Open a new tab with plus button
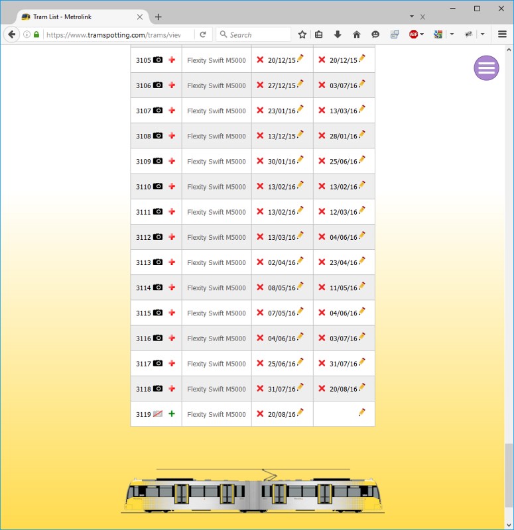 [158, 17]
